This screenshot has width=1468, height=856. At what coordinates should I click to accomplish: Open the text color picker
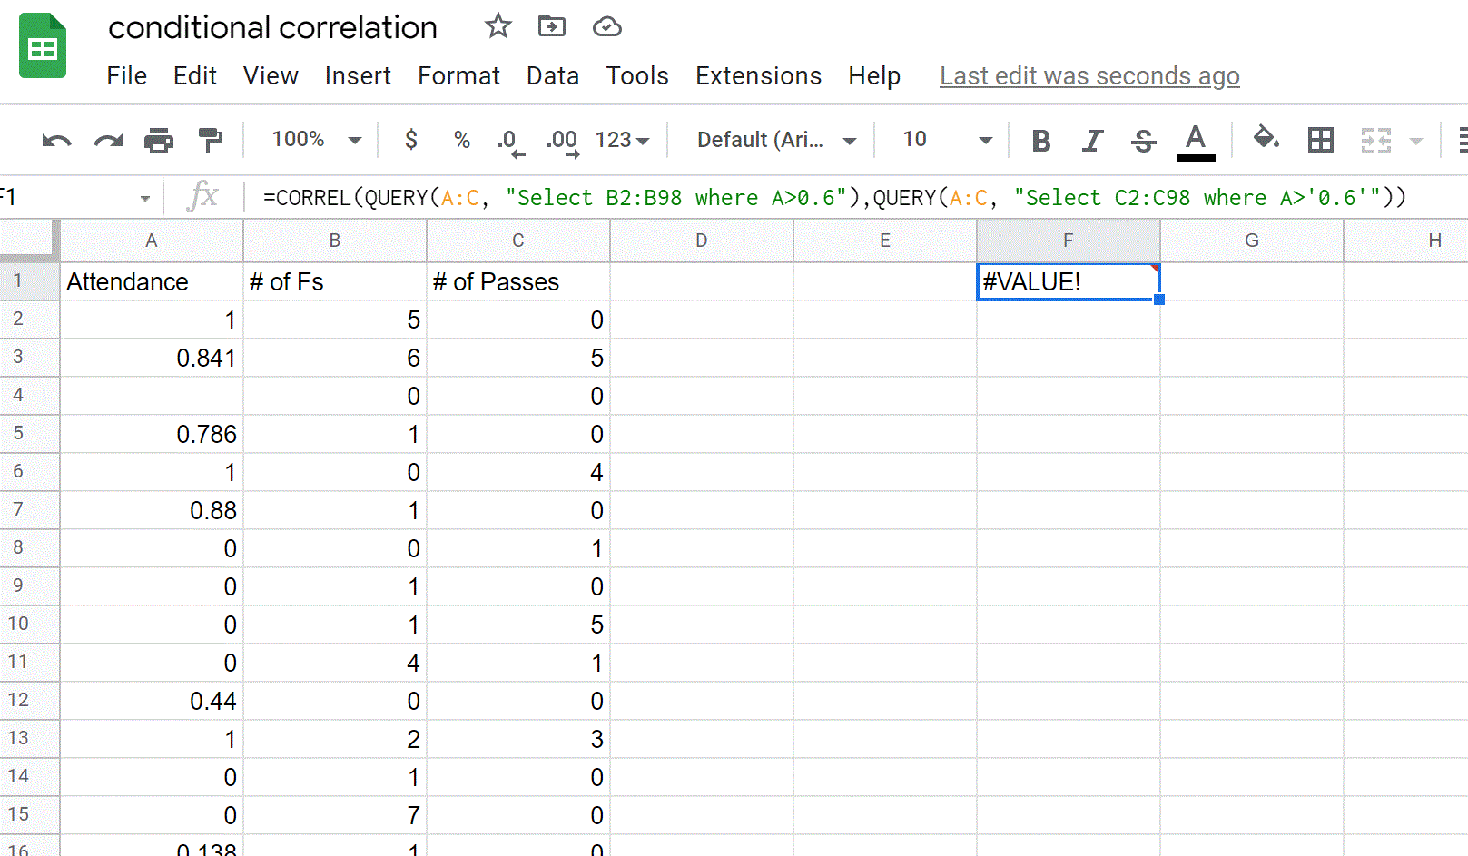pos(1196,140)
